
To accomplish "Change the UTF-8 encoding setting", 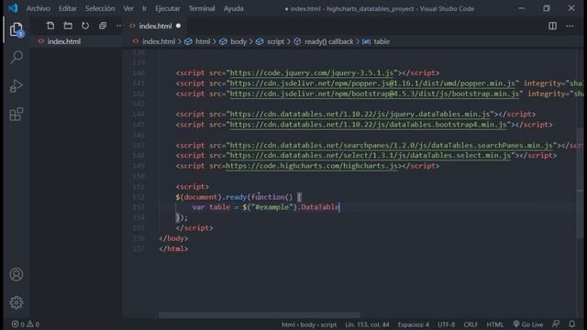I will pos(447,324).
